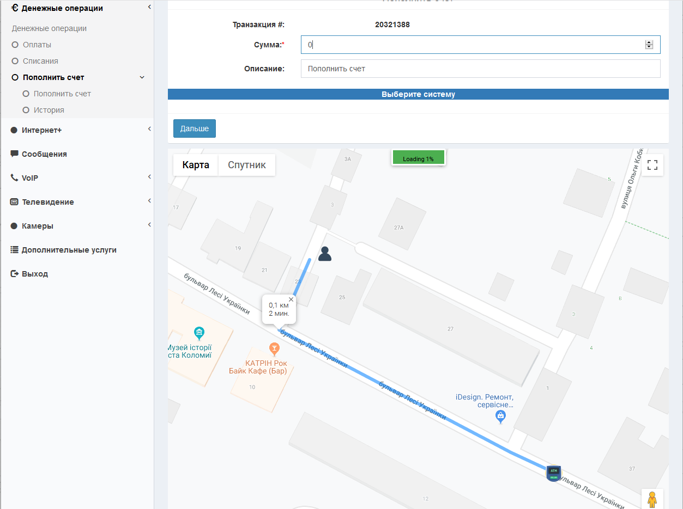The width and height of the screenshot is (683, 509).
Task: Select the Оплаты menu item
Action: pos(37,45)
